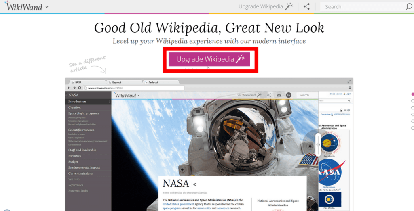Click the NASA insignia meatball logo
414x211 pixels.
tap(331, 173)
